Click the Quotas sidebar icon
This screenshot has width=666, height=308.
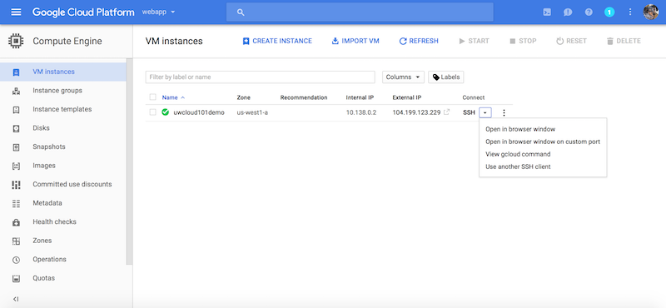click(16, 278)
